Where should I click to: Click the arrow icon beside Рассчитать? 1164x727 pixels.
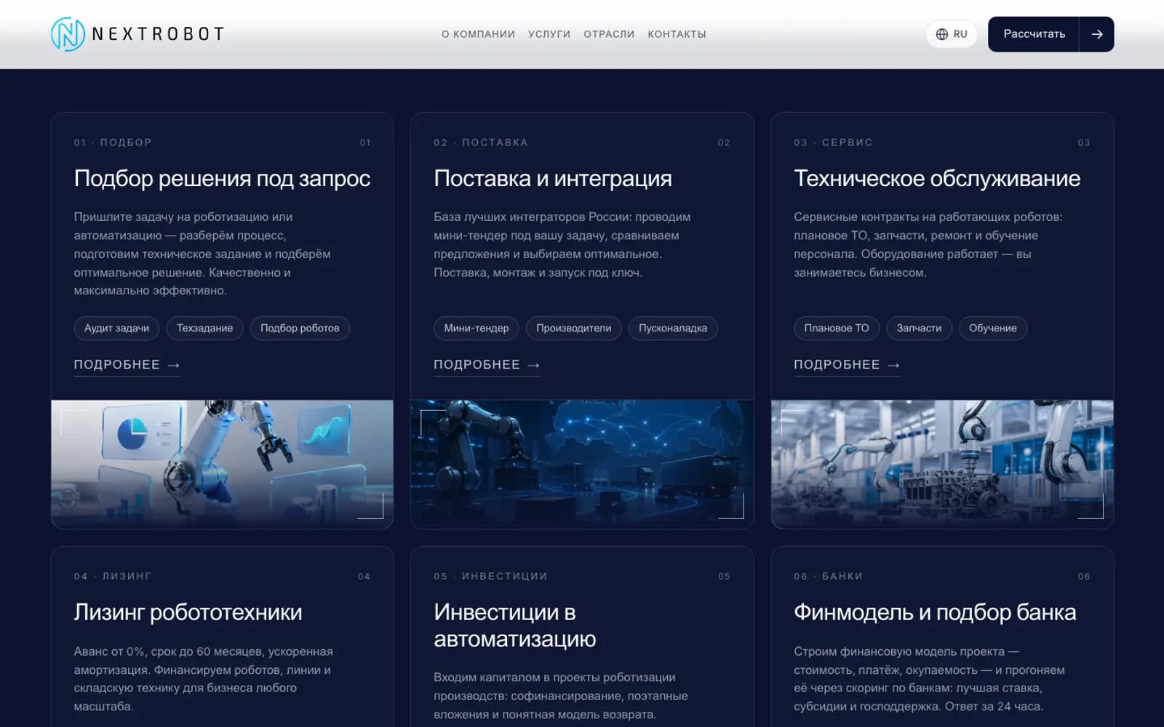coord(1096,34)
